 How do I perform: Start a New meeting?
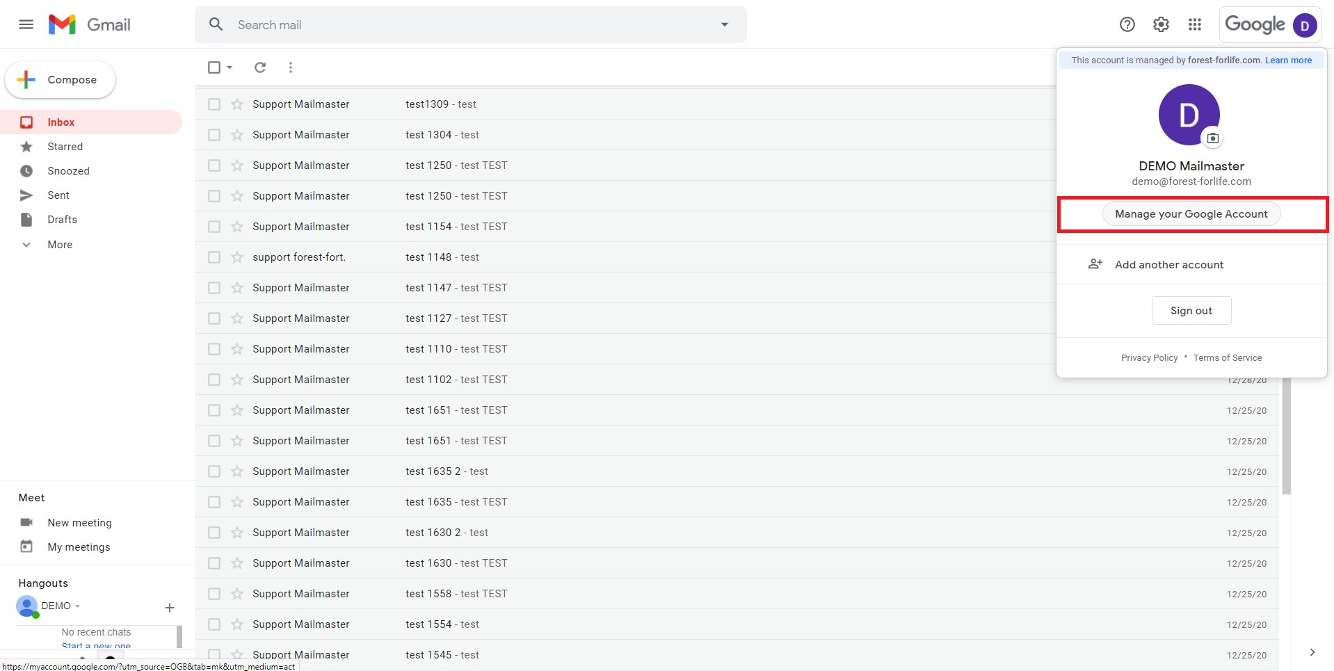pyautogui.click(x=79, y=523)
